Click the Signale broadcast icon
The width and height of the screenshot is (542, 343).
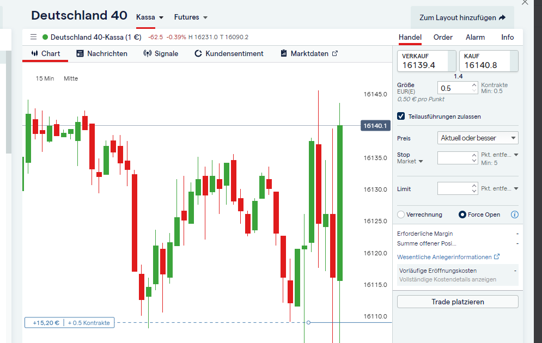coord(148,53)
